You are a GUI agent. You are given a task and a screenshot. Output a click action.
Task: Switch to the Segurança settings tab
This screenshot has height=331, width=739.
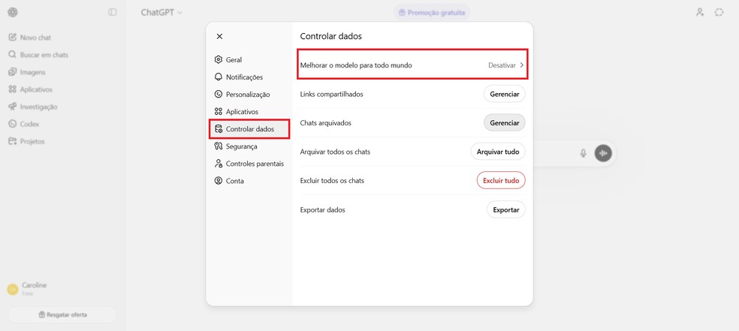point(240,146)
